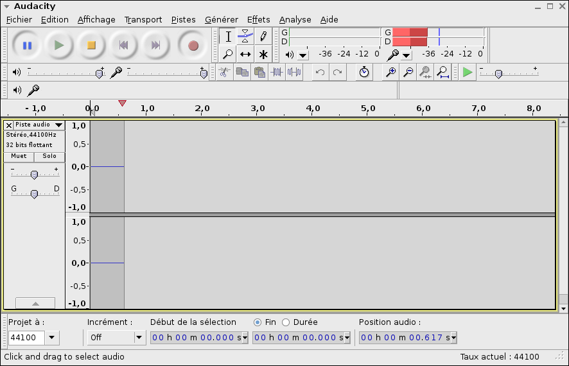Click the Redo arrow icon
Screen dimensions: 569x366
(337, 72)
